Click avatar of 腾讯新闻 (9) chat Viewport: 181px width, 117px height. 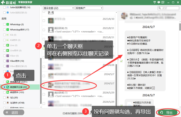point(51,30)
